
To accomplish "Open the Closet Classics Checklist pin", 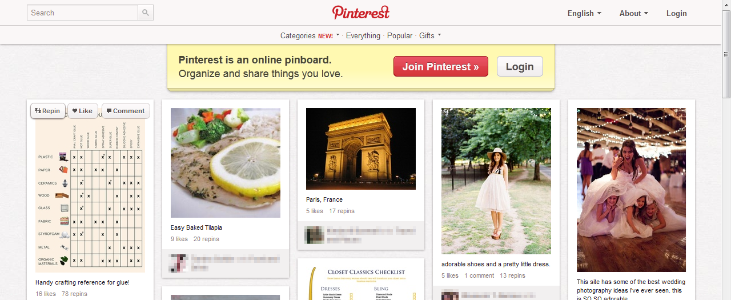I will 361,283.
